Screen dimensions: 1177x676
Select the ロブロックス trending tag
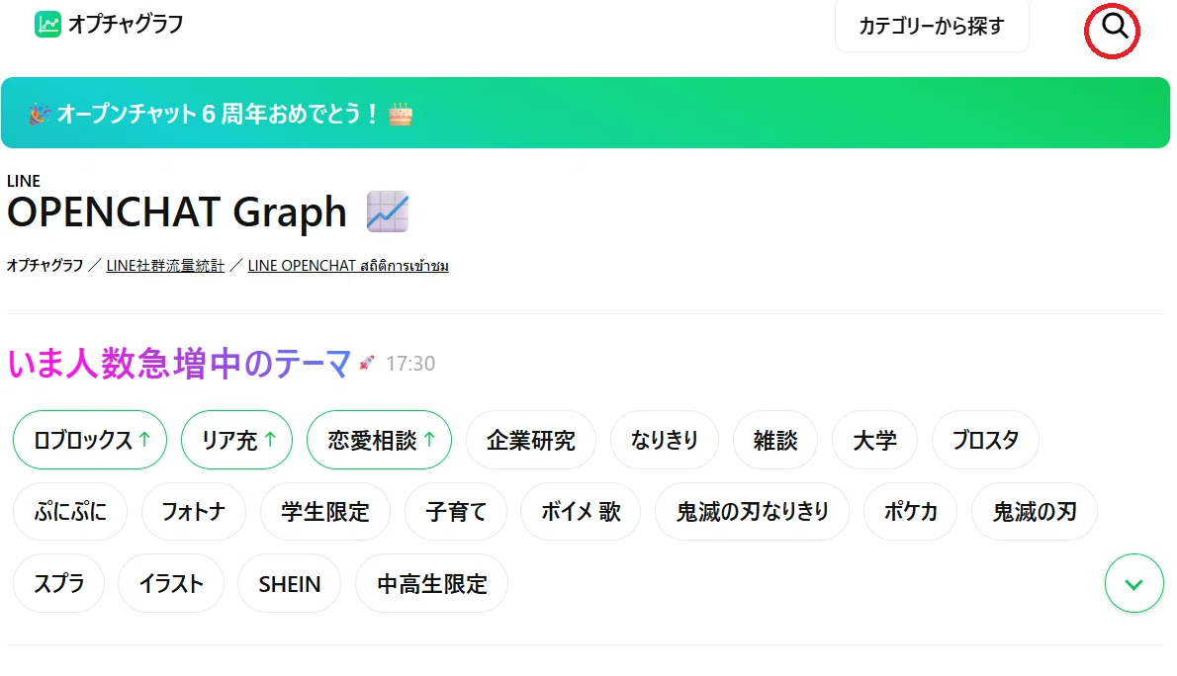pyautogui.click(x=90, y=440)
